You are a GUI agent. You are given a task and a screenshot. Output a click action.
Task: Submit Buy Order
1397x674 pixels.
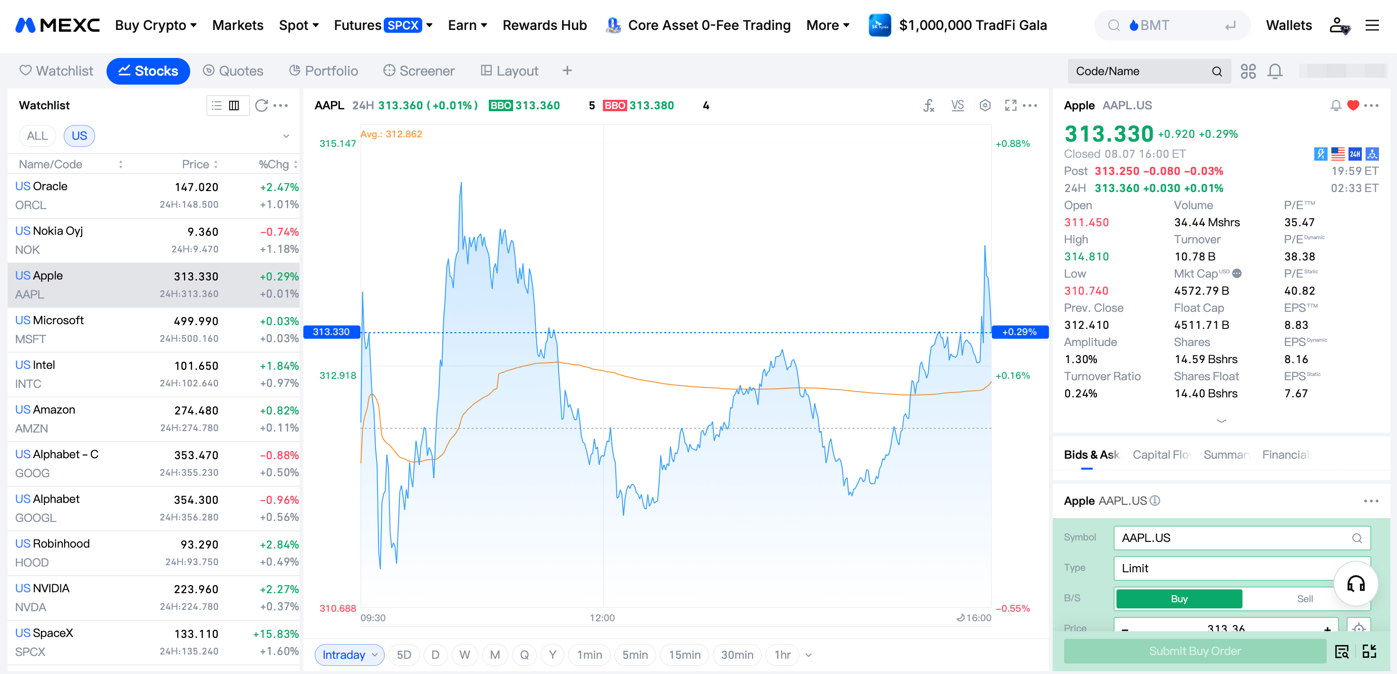tap(1195, 651)
